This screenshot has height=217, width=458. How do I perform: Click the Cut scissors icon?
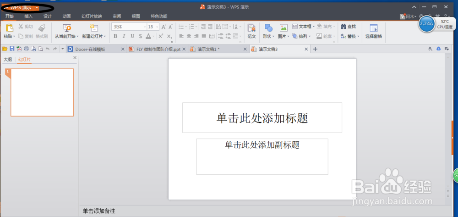[x=21, y=27]
